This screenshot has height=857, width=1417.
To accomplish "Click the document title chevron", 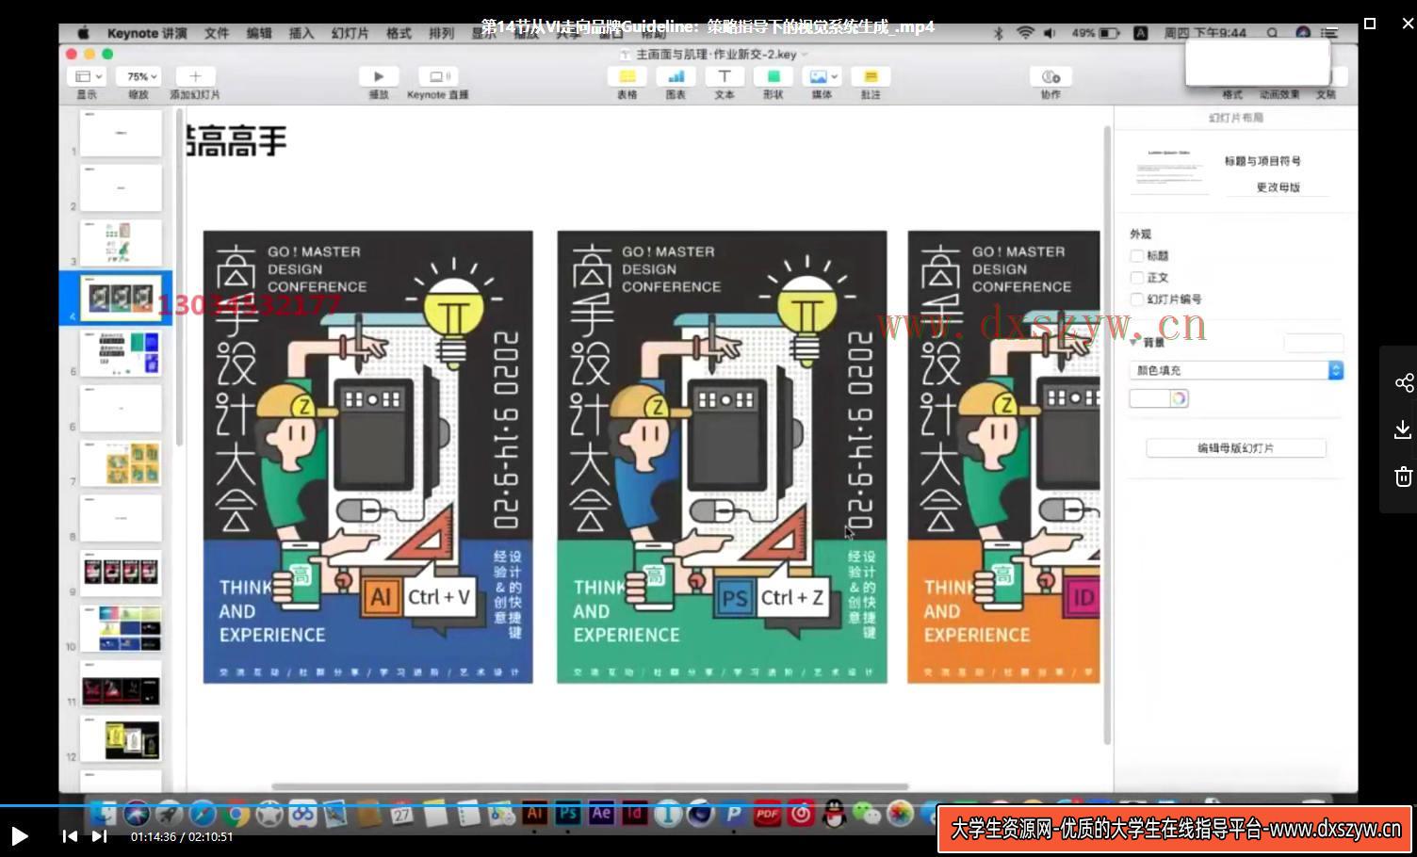I will coord(804,55).
